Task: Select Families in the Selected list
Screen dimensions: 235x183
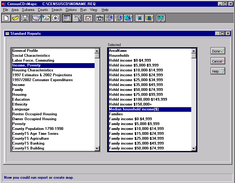Action: click(x=116, y=114)
